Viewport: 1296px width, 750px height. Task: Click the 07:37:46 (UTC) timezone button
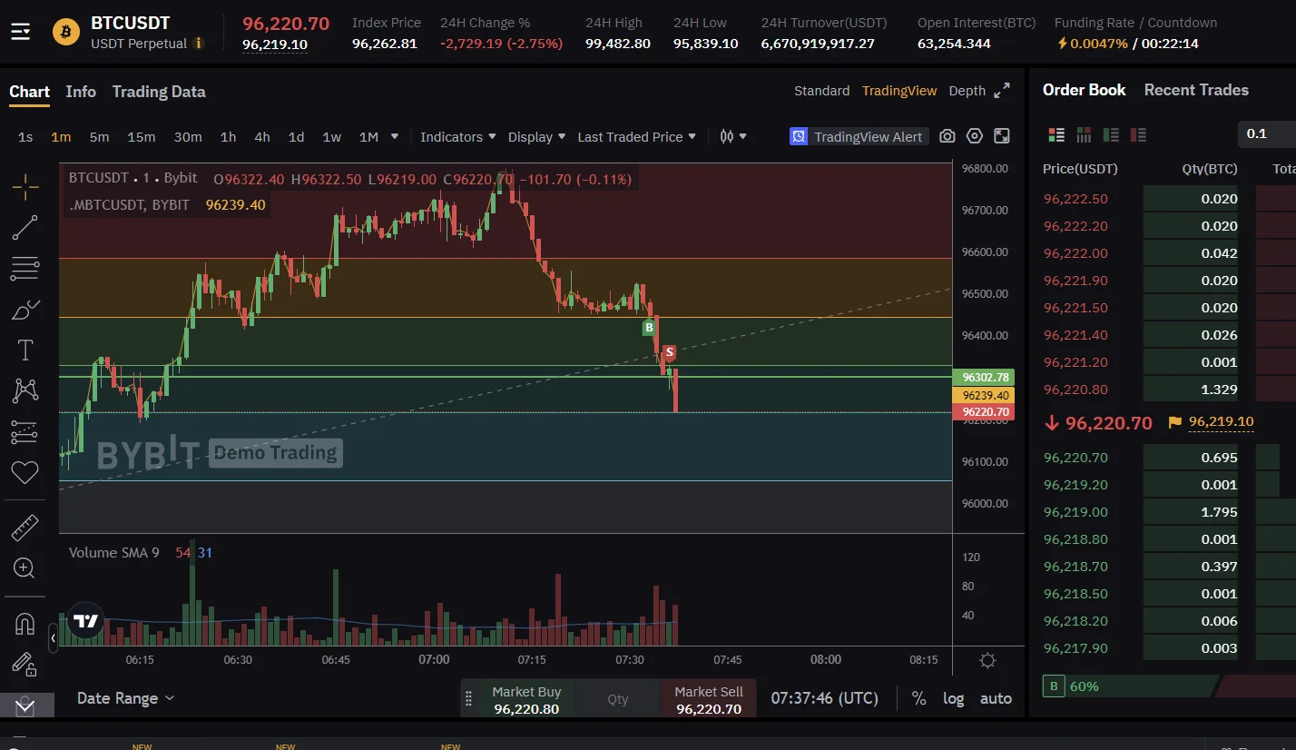tap(825, 698)
